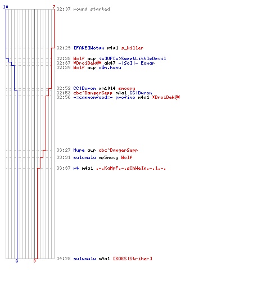Click victim [KOKS|Striker] at 34:28
The width and height of the screenshot is (253, 281).
(133, 259)
